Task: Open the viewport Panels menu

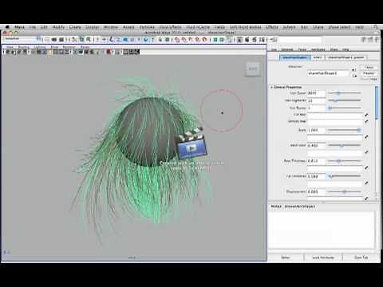Action: pyautogui.click(x=85, y=47)
